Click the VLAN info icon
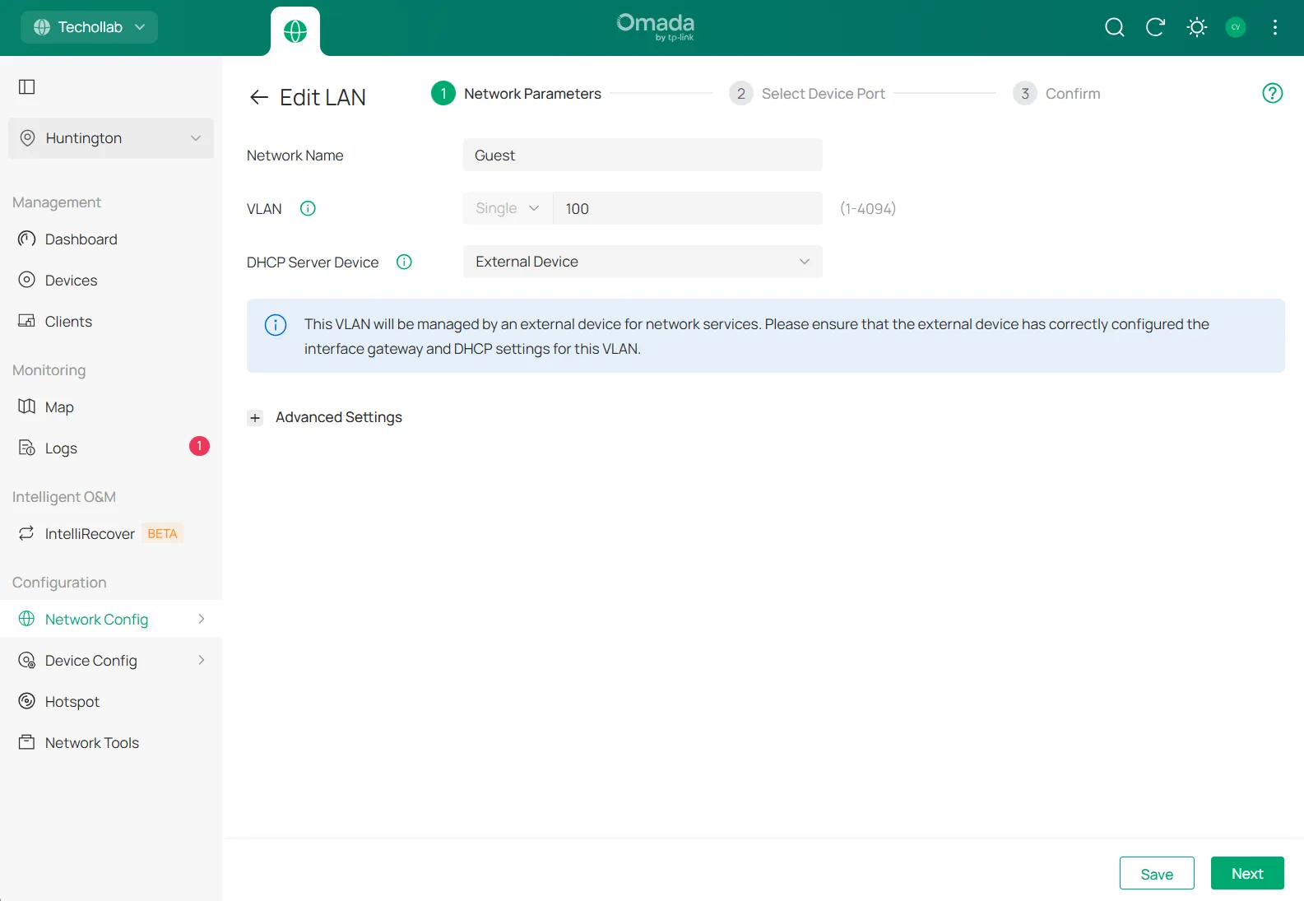 coord(308,208)
